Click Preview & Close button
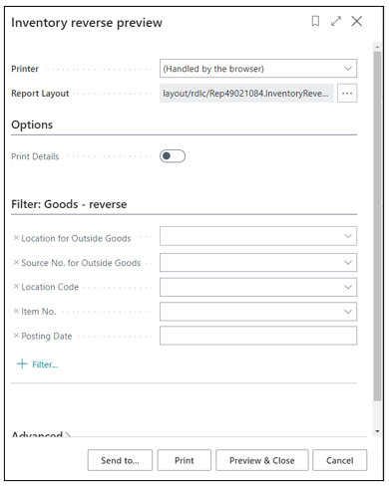The width and height of the screenshot is (389, 486). pyautogui.click(x=262, y=460)
